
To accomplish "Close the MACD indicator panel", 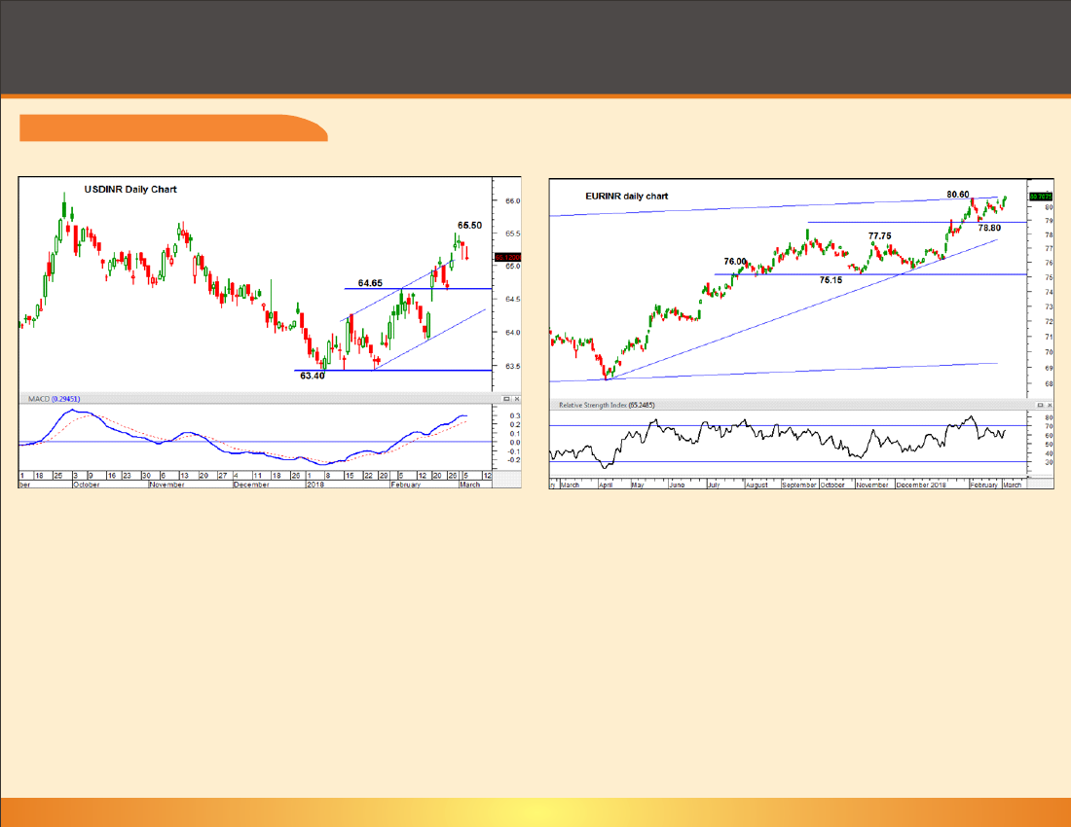I will pos(516,400).
